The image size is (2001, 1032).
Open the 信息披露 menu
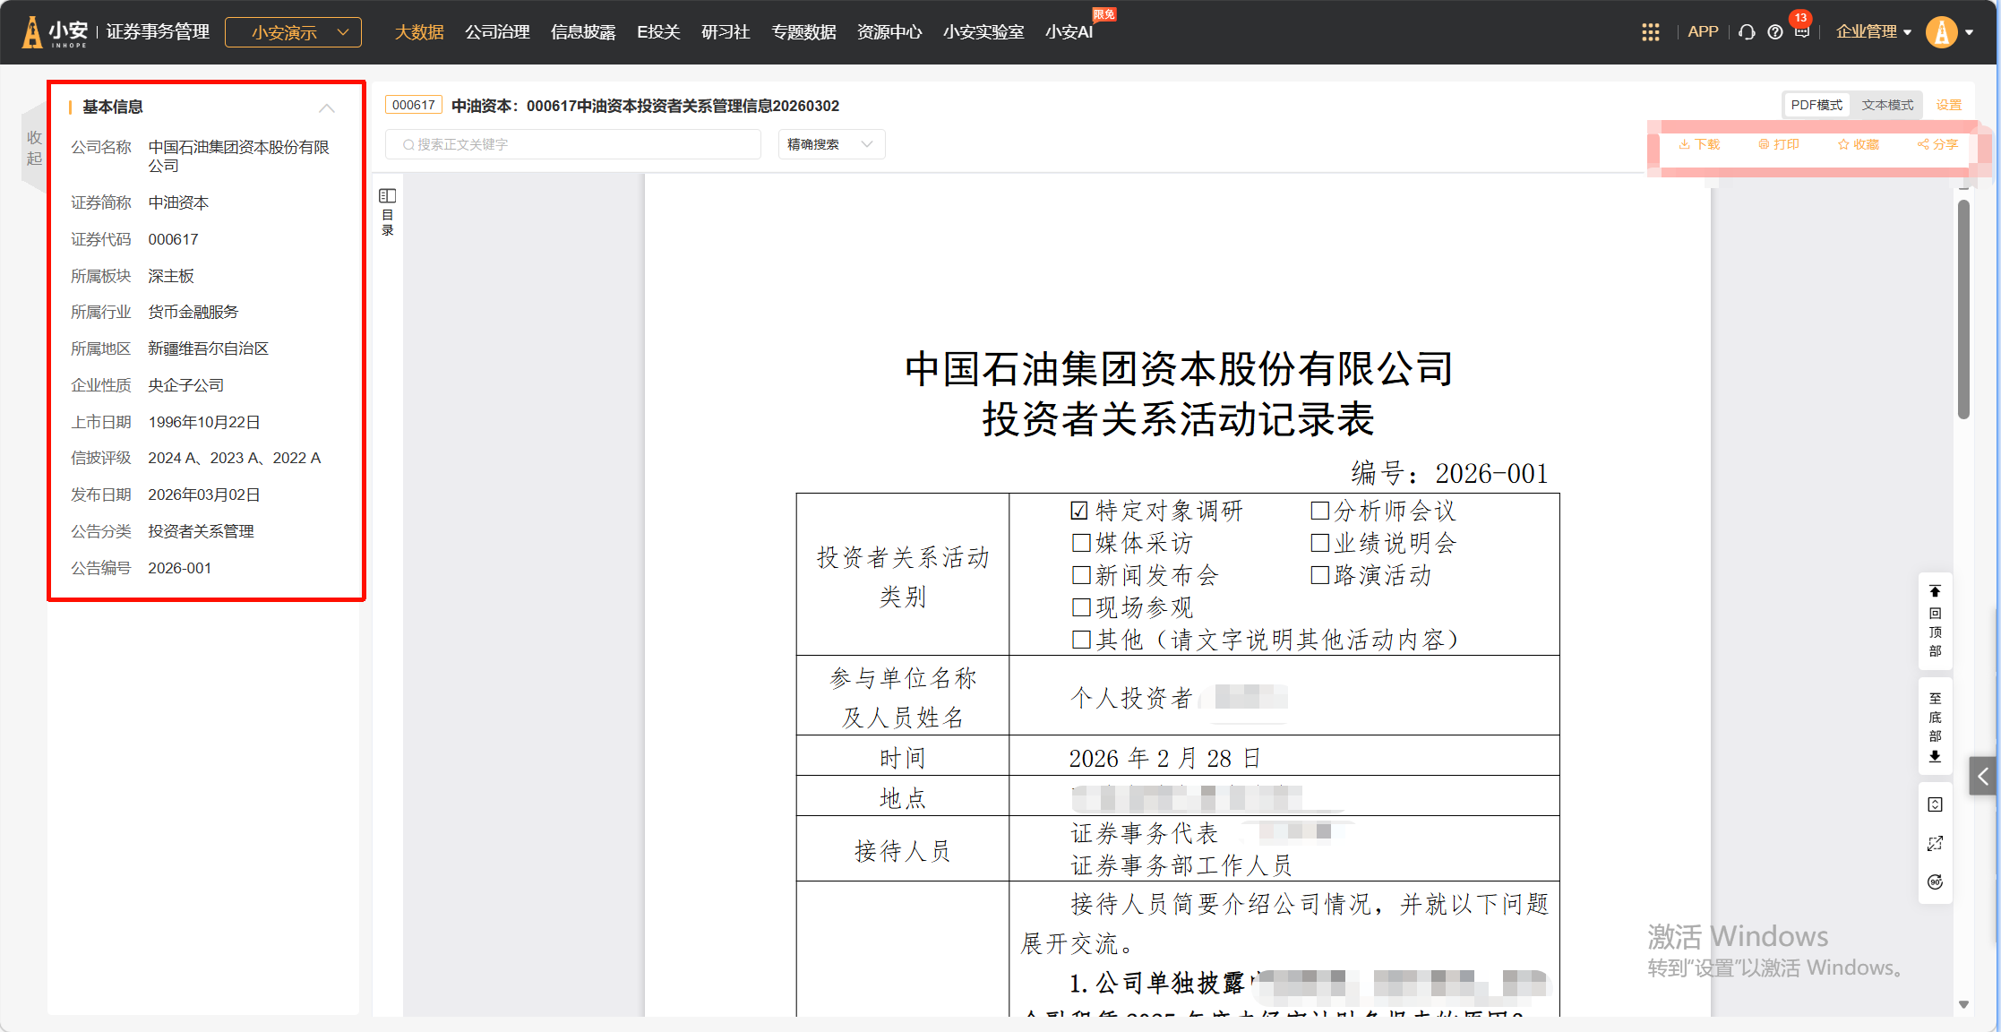coord(583,32)
